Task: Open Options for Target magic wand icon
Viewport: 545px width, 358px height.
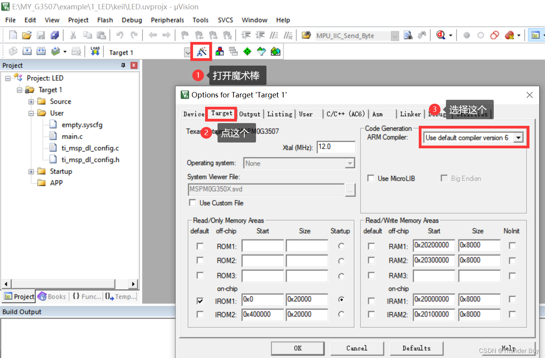Action: pyautogui.click(x=202, y=51)
